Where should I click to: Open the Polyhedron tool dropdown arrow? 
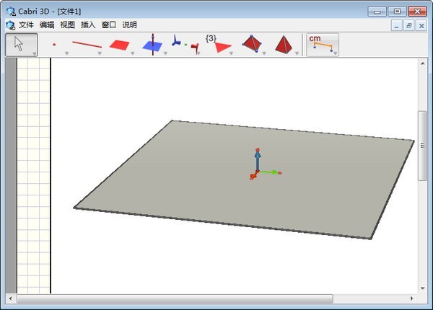[264, 53]
